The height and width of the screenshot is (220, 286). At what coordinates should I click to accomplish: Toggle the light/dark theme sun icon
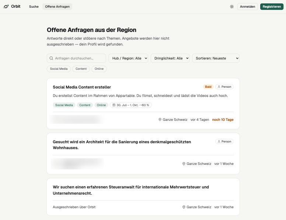pos(232,7)
